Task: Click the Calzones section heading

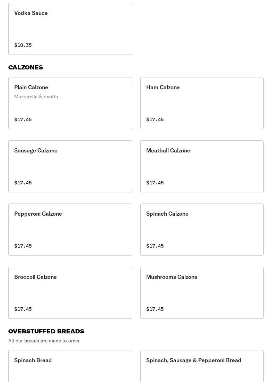Action: tap(26, 67)
